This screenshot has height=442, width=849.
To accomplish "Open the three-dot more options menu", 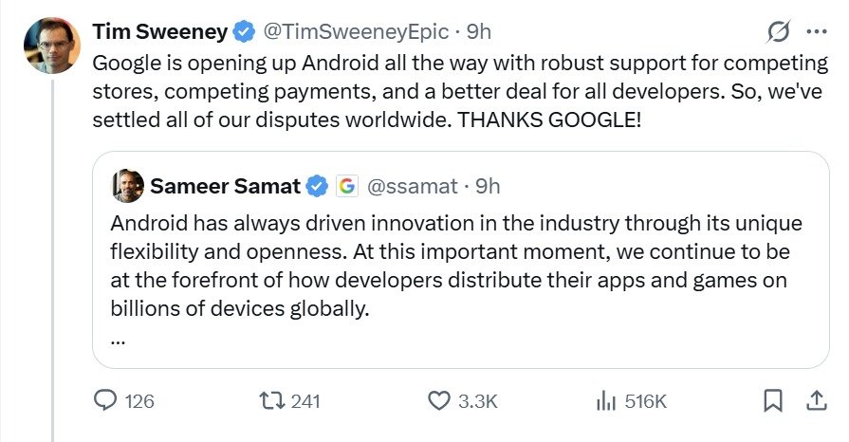I will pyautogui.click(x=815, y=31).
